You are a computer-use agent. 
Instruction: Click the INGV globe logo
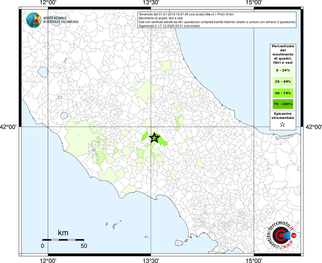(34, 20)
